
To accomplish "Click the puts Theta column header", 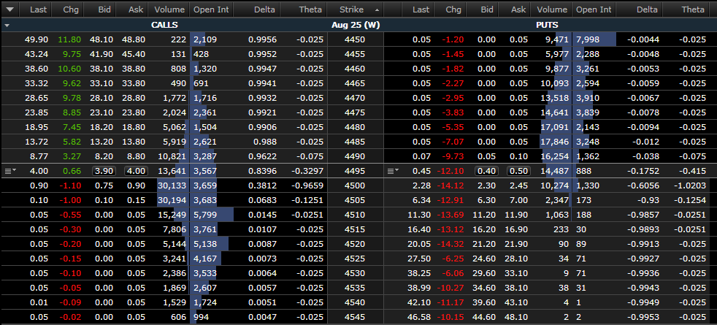I will point(692,9).
